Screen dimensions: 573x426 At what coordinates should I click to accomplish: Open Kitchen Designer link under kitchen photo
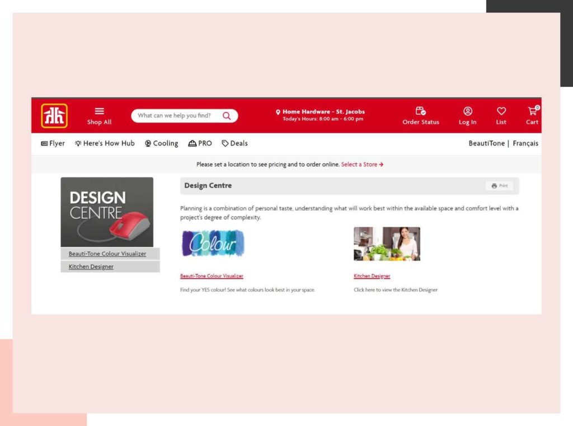pos(372,276)
